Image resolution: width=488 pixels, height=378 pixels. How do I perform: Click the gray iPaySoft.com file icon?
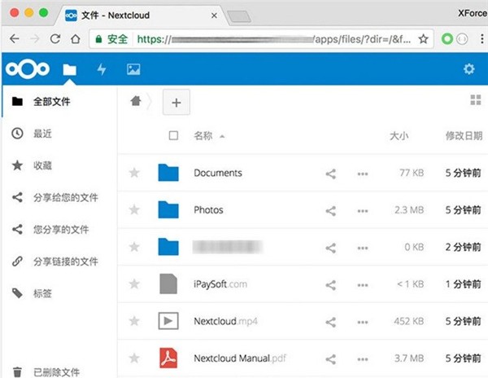click(x=168, y=283)
